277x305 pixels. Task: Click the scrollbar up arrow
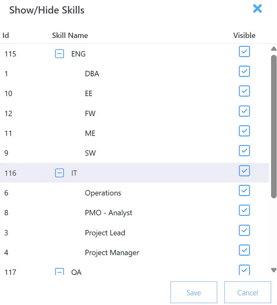[x=274, y=49]
